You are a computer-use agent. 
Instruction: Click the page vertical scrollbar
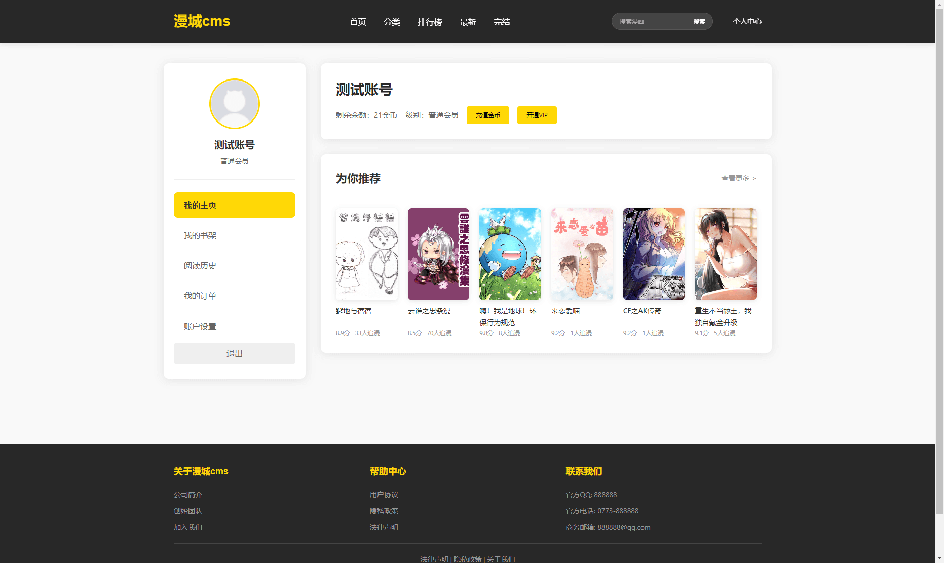pos(939,253)
